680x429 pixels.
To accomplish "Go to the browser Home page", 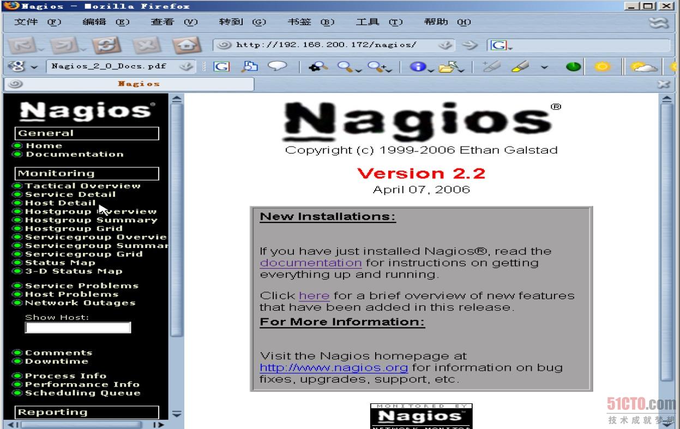I will click(187, 45).
